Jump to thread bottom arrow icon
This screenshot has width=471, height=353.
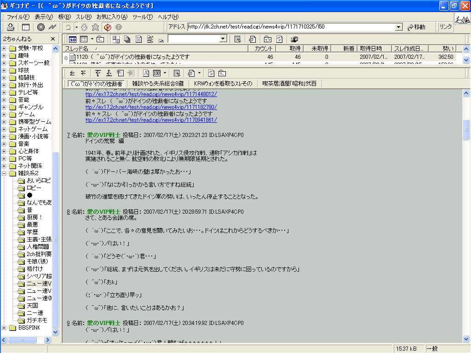click(x=109, y=73)
